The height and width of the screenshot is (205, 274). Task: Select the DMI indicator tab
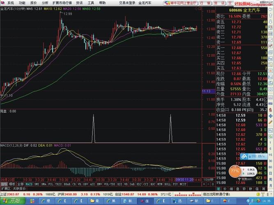37,184
